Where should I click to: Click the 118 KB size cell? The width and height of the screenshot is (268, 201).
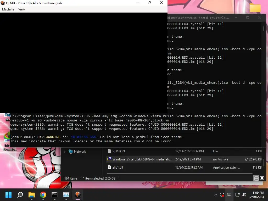tap(257, 167)
